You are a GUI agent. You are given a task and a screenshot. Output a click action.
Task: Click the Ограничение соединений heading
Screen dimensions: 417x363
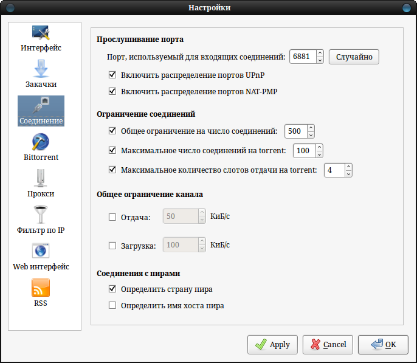146,114
